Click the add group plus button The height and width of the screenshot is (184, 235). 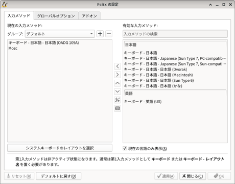point(100,34)
